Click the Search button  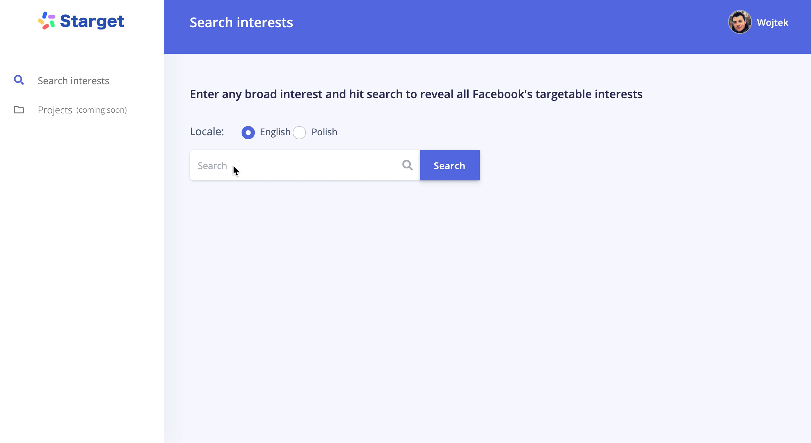pos(449,165)
